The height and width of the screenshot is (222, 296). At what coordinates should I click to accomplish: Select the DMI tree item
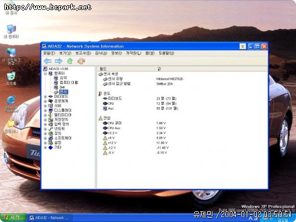tap(62, 87)
